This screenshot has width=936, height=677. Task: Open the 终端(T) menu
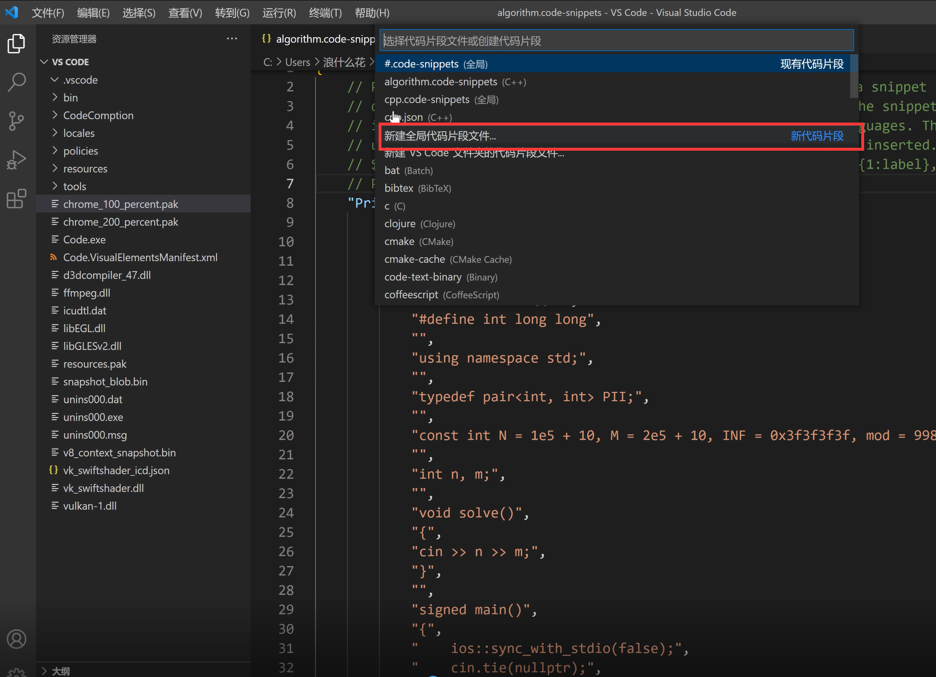click(325, 13)
